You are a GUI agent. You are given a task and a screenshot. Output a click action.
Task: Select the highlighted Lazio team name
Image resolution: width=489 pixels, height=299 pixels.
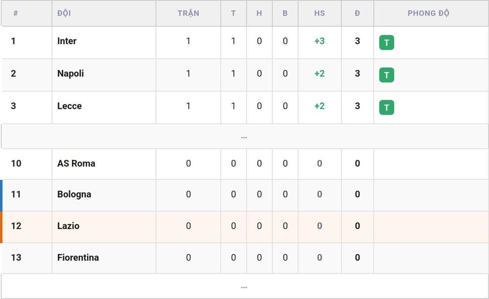pyautogui.click(x=68, y=226)
